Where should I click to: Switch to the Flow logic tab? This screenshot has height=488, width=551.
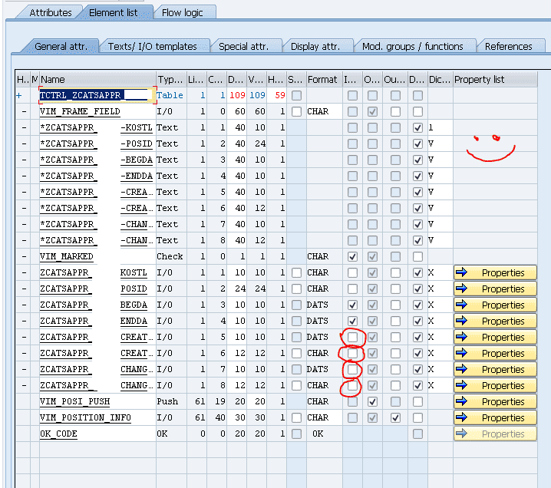click(x=184, y=12)
